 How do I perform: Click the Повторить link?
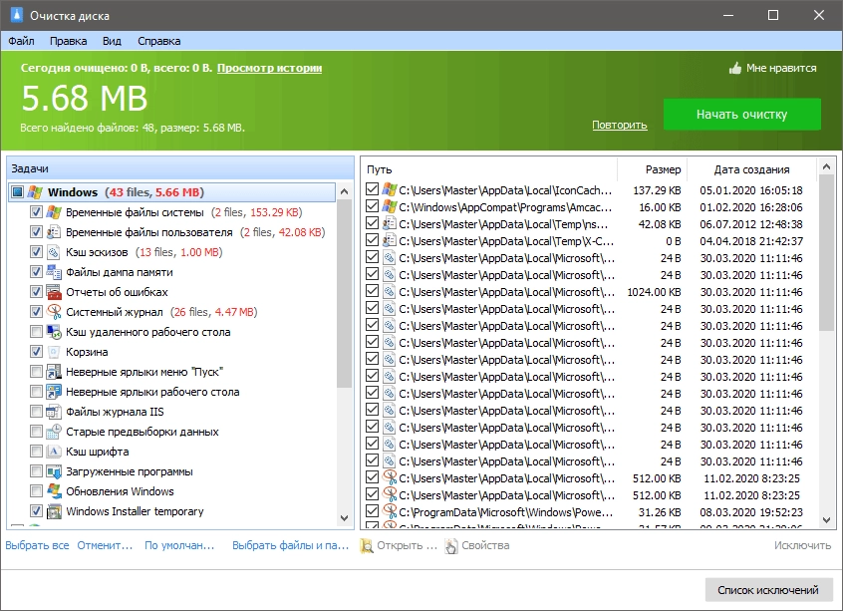[x=620, y=125]
